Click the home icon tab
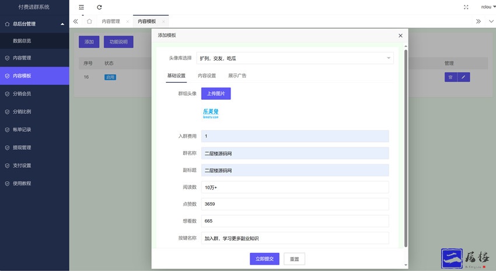This screenshot has width=496, height=271. click(x=89, y=22)
